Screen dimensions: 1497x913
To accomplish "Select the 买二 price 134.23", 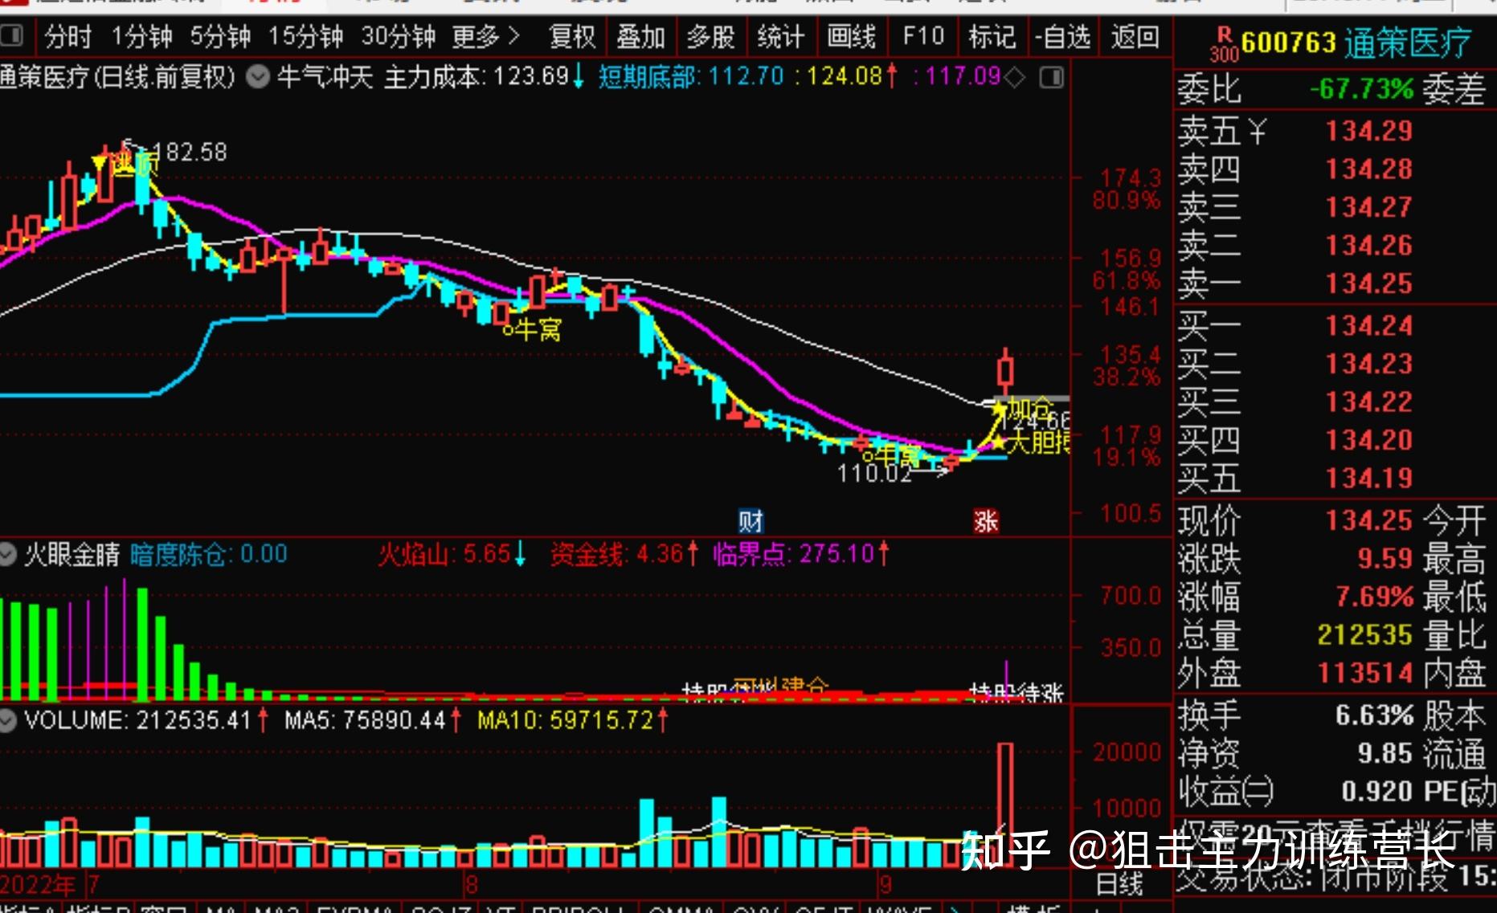I will click(1369, 364).
